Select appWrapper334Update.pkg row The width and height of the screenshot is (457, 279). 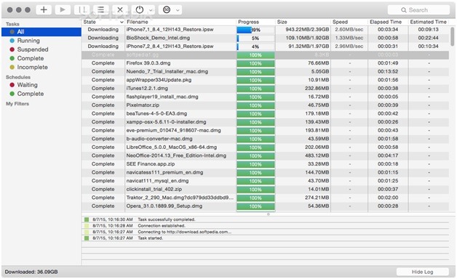265,80
